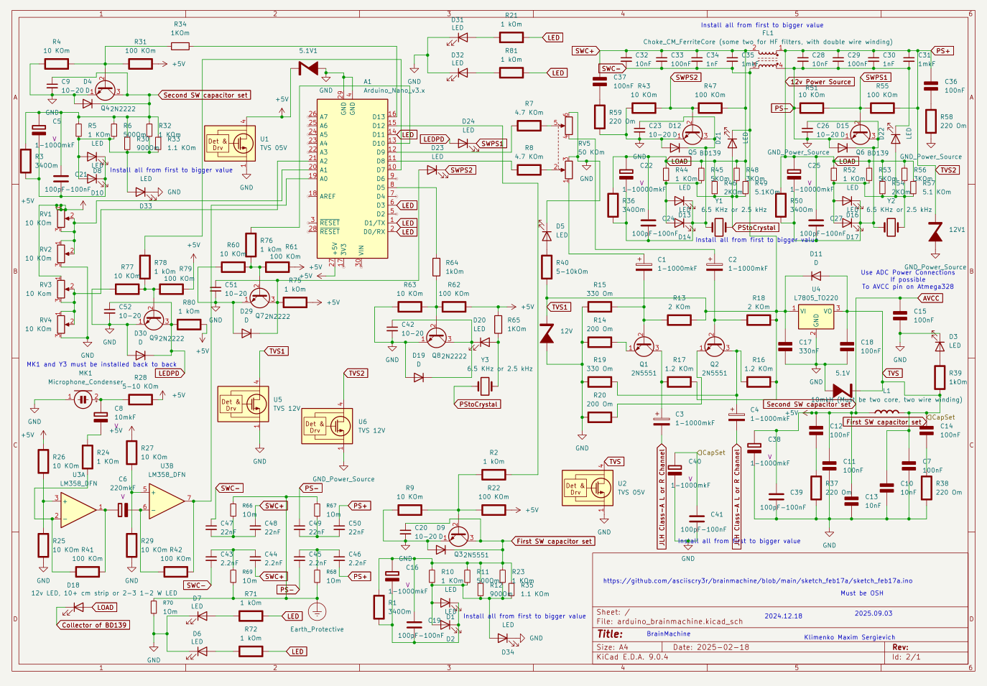
Task: Click the 'Use ADC Power Connections' note
Action: coord(908,272)
